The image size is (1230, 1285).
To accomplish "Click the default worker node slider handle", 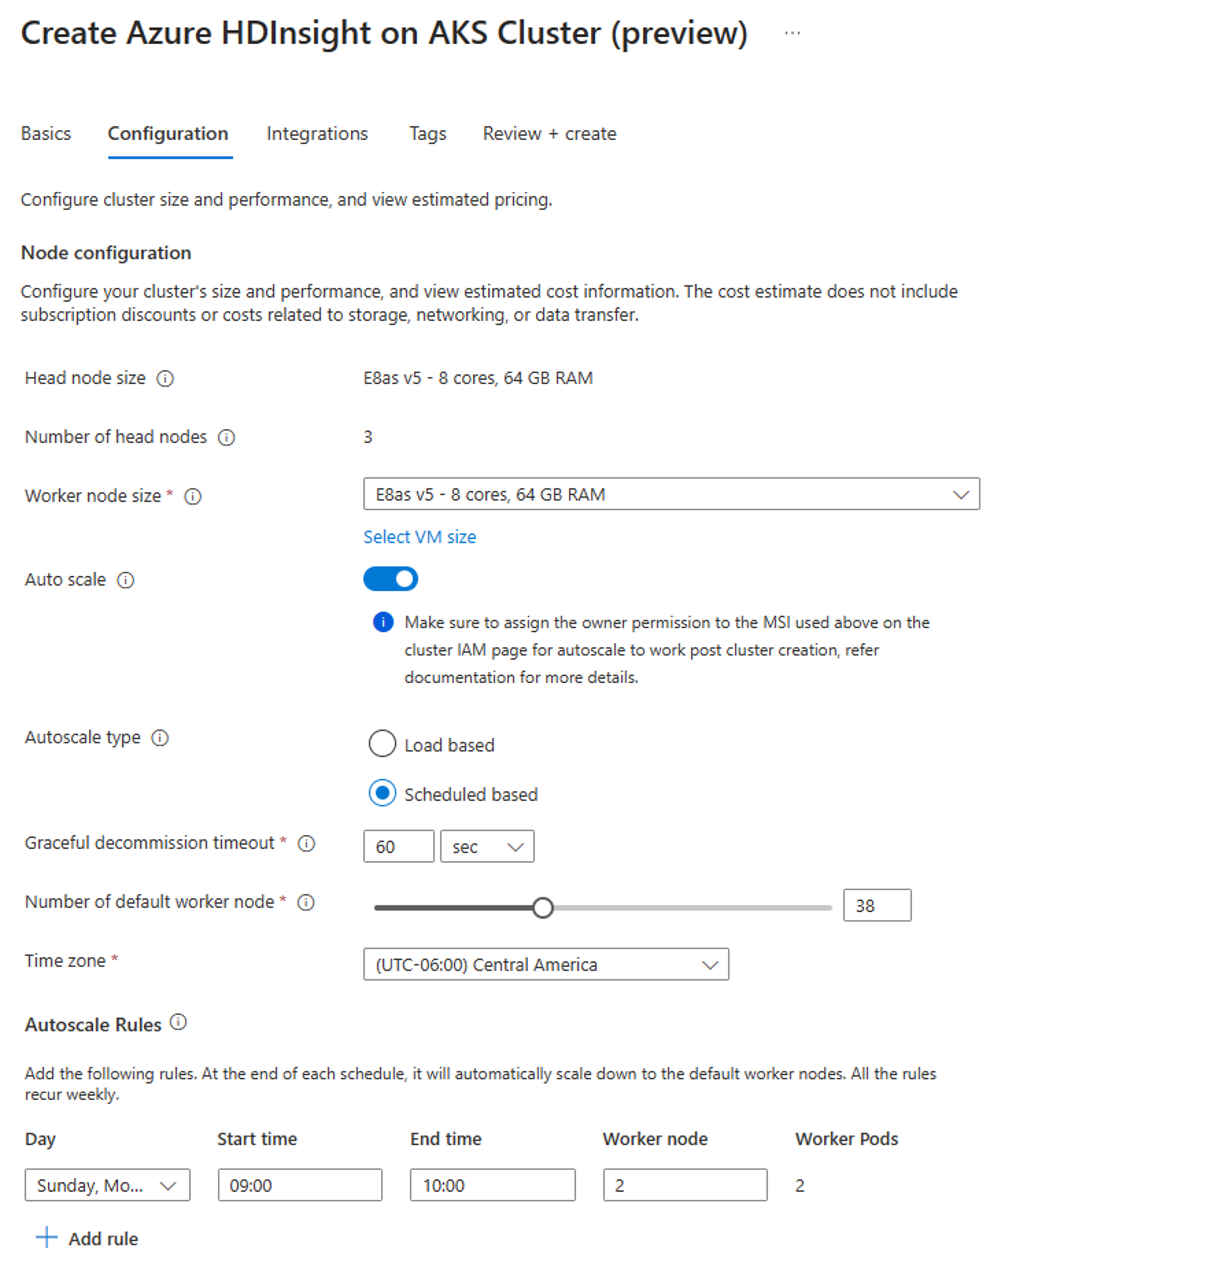I will (x=542, y=908).
